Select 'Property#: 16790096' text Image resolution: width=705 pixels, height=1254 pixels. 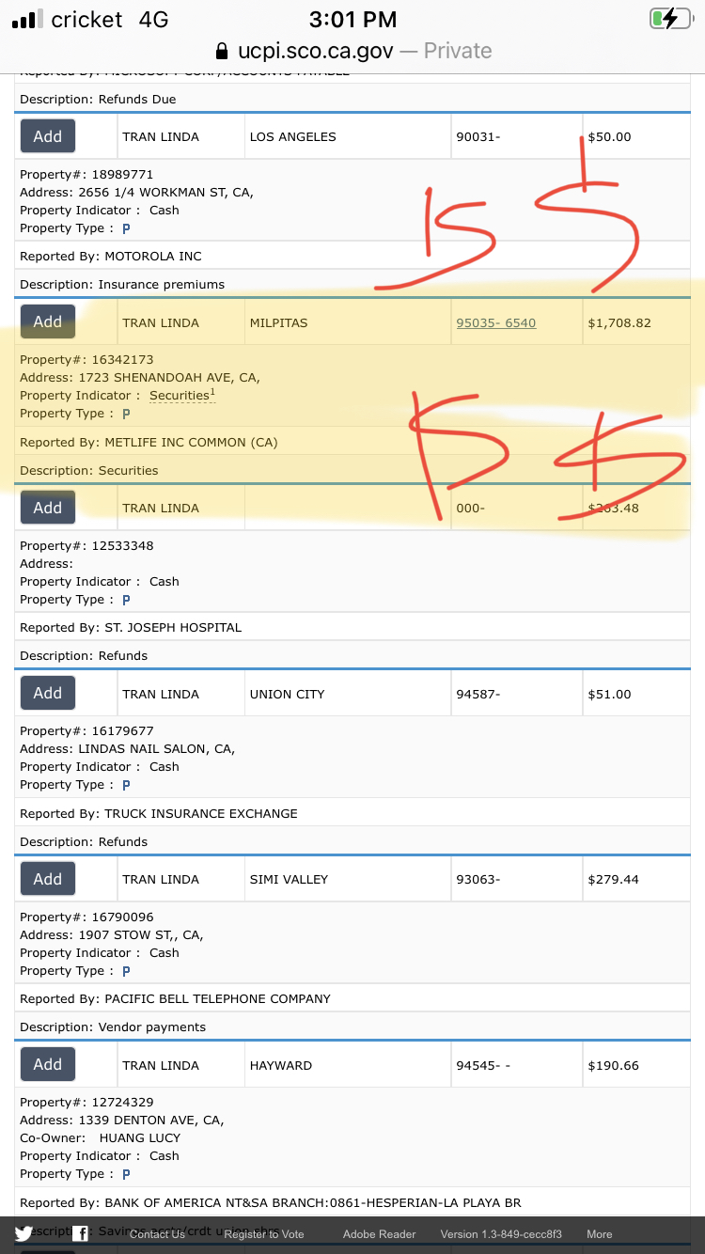coord(86,917)
